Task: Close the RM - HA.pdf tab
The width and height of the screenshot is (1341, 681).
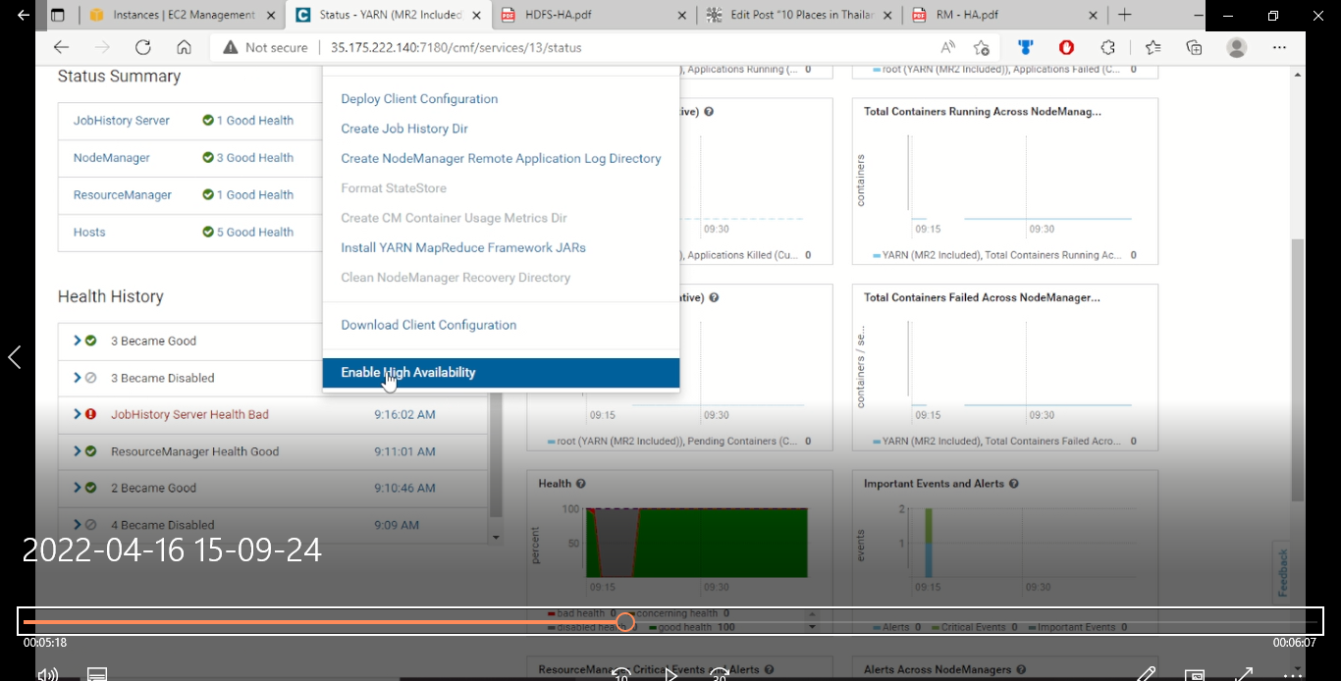Action: pyautogui.click(x=1095, y=15)
